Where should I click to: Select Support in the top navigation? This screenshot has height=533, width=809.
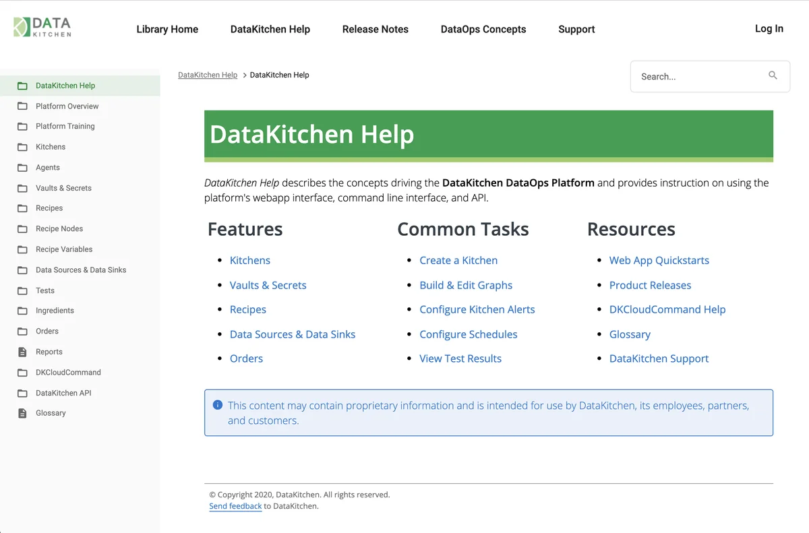pos(576,29)
